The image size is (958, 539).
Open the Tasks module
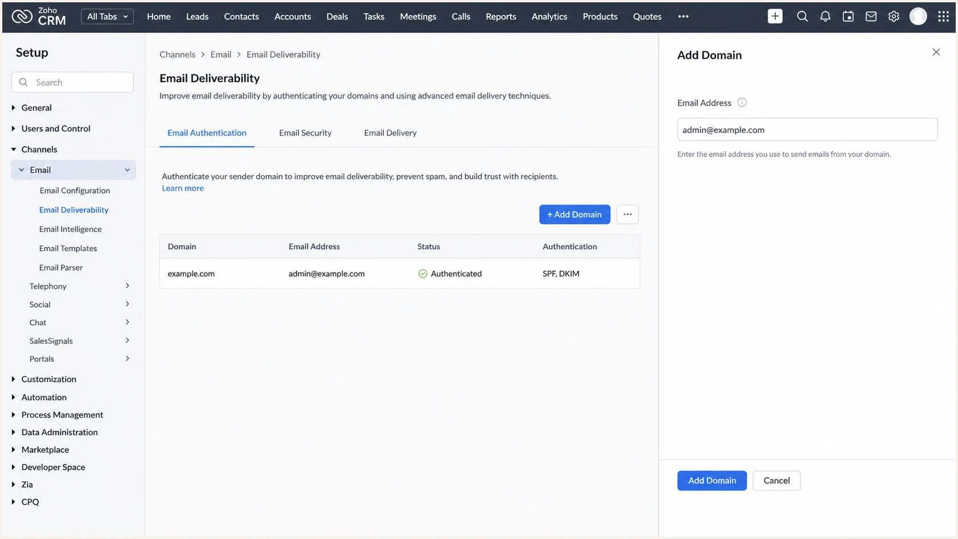[374, 17]
